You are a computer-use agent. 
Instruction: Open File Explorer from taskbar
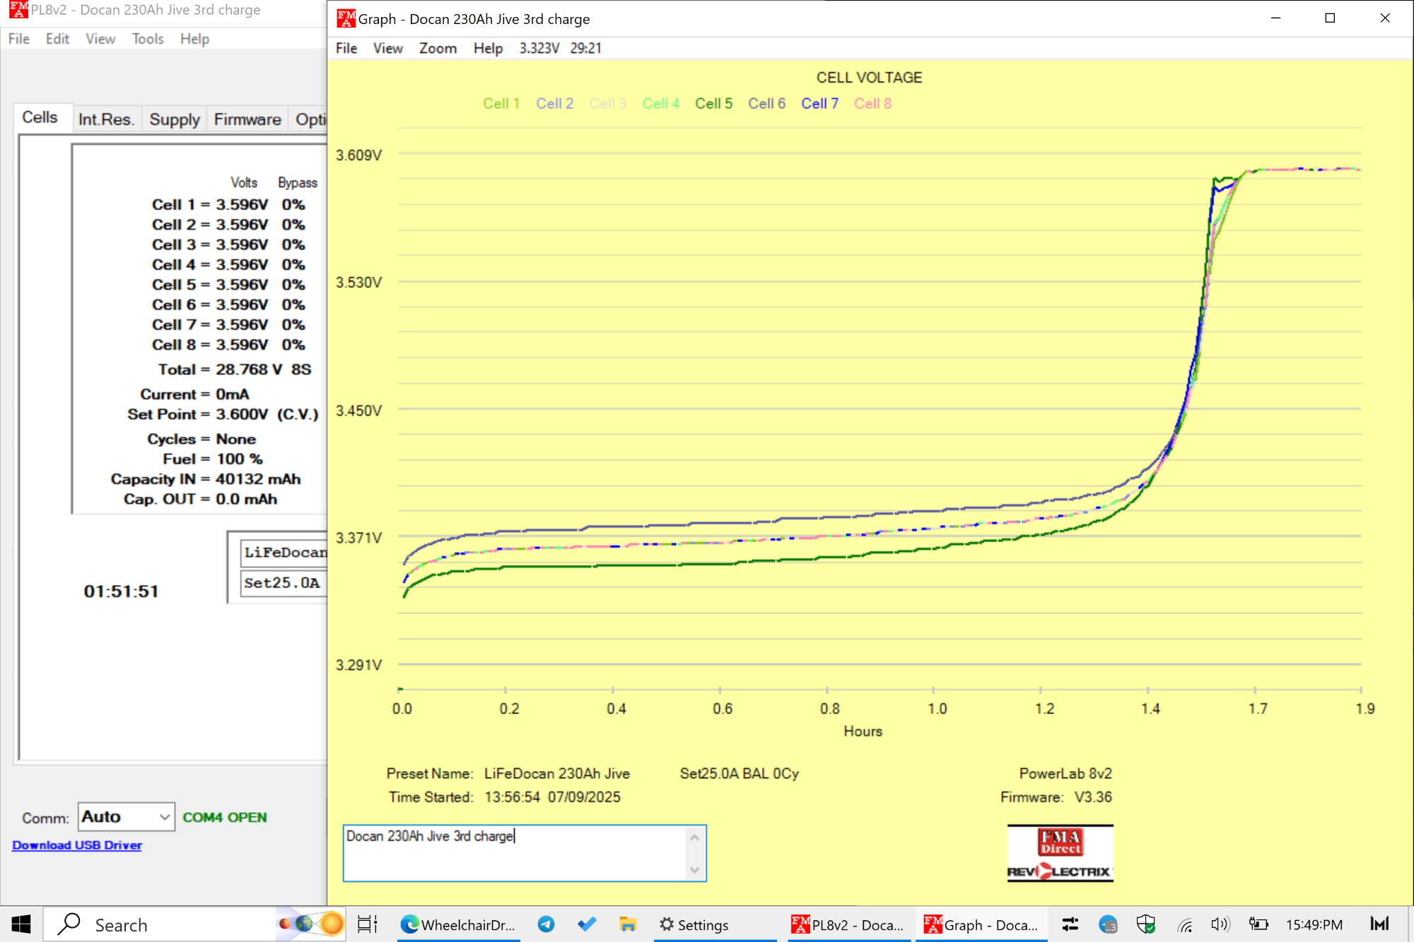pyautogui.click(x=627, y=924)
